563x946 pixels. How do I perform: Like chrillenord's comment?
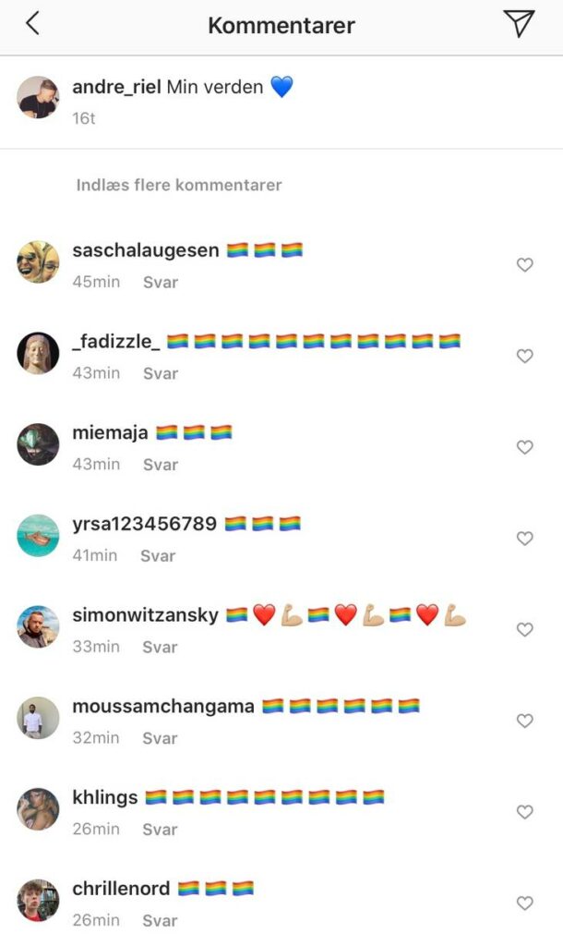pyautogui.click(x=525, y=904)
